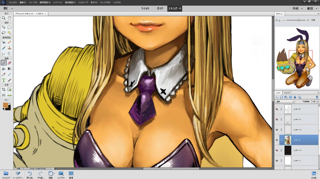Image resolution: width=320 pixels, height=179 pixels.
Task: Delete layer with the trash icon
Action: 317,97
